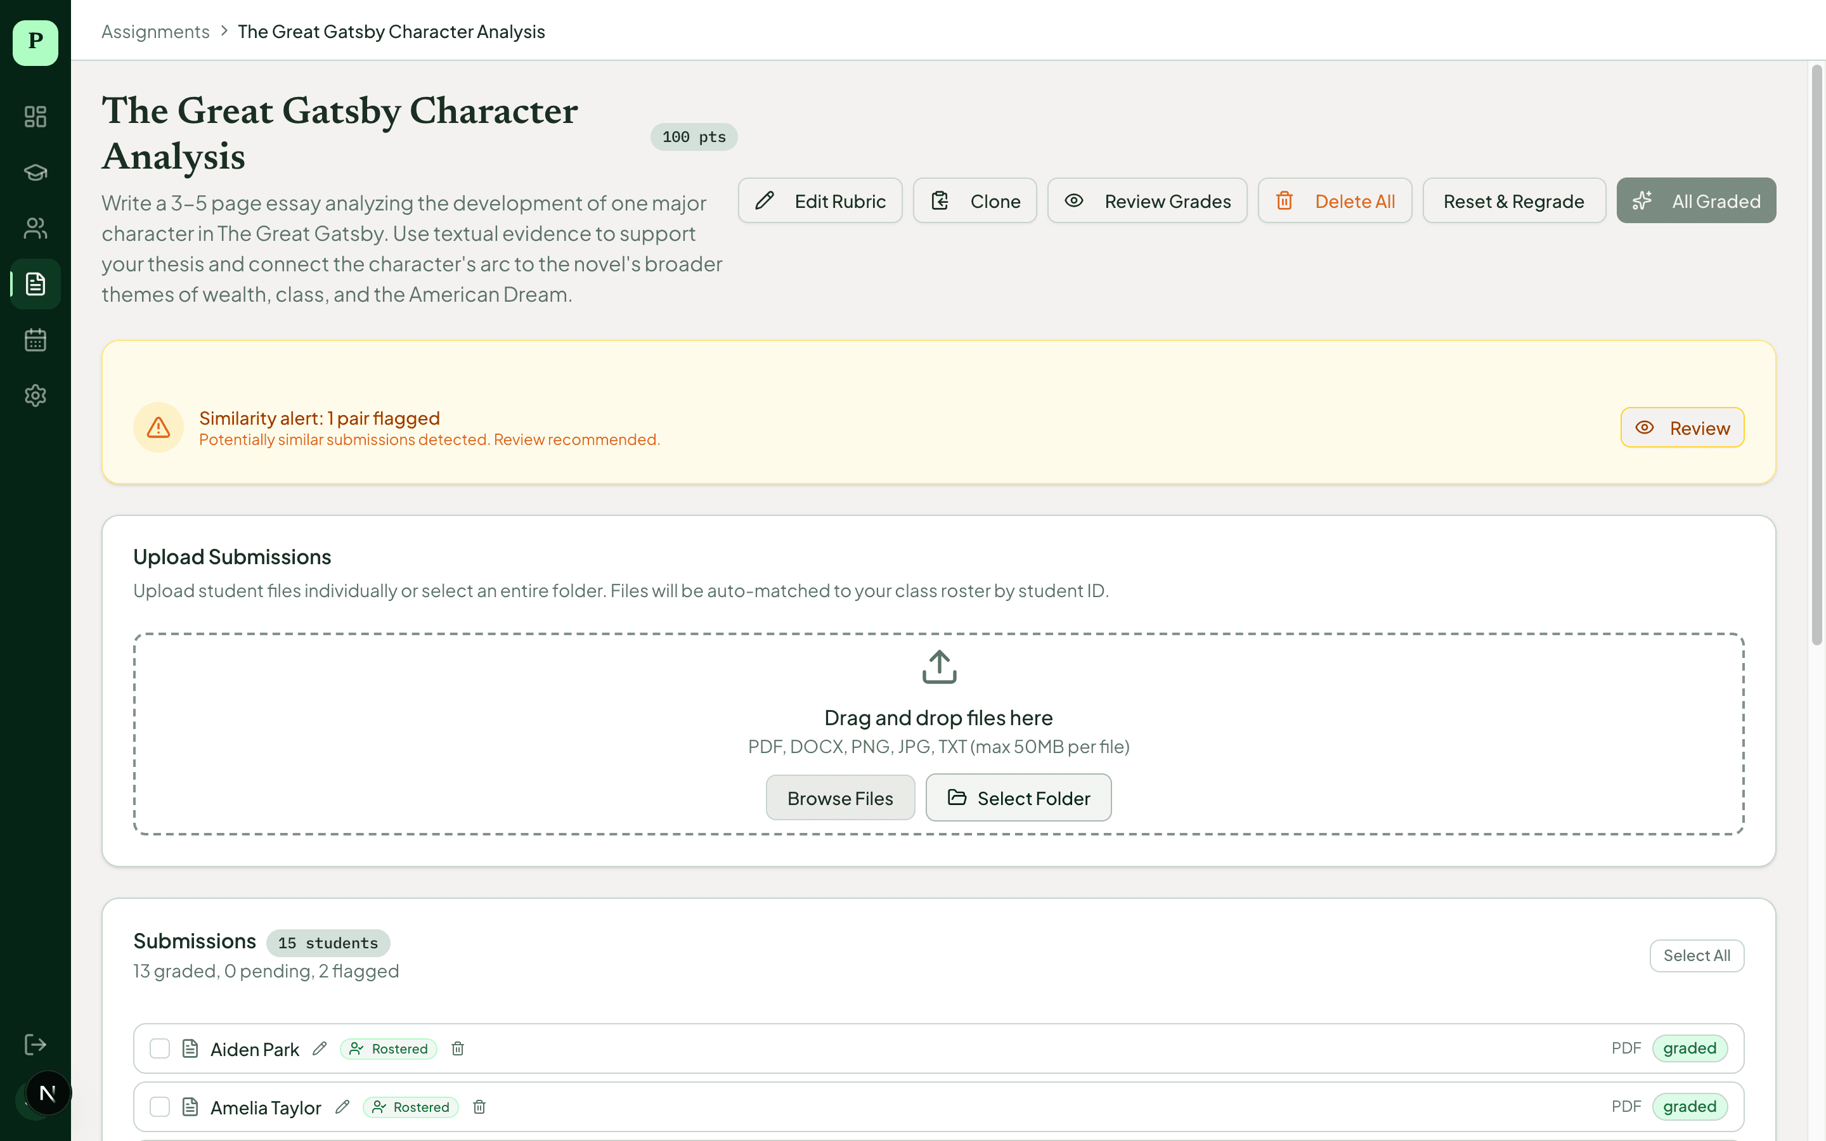Click trash icon next to Amelia Taylor
Screen dimensions: 1826x1141
(479, 1106)
